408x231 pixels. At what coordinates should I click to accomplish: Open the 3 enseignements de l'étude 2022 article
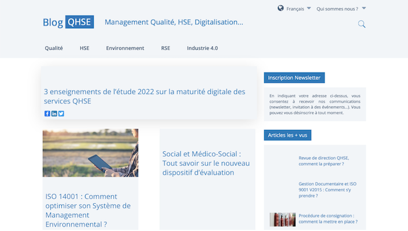(x=144, y=96)
